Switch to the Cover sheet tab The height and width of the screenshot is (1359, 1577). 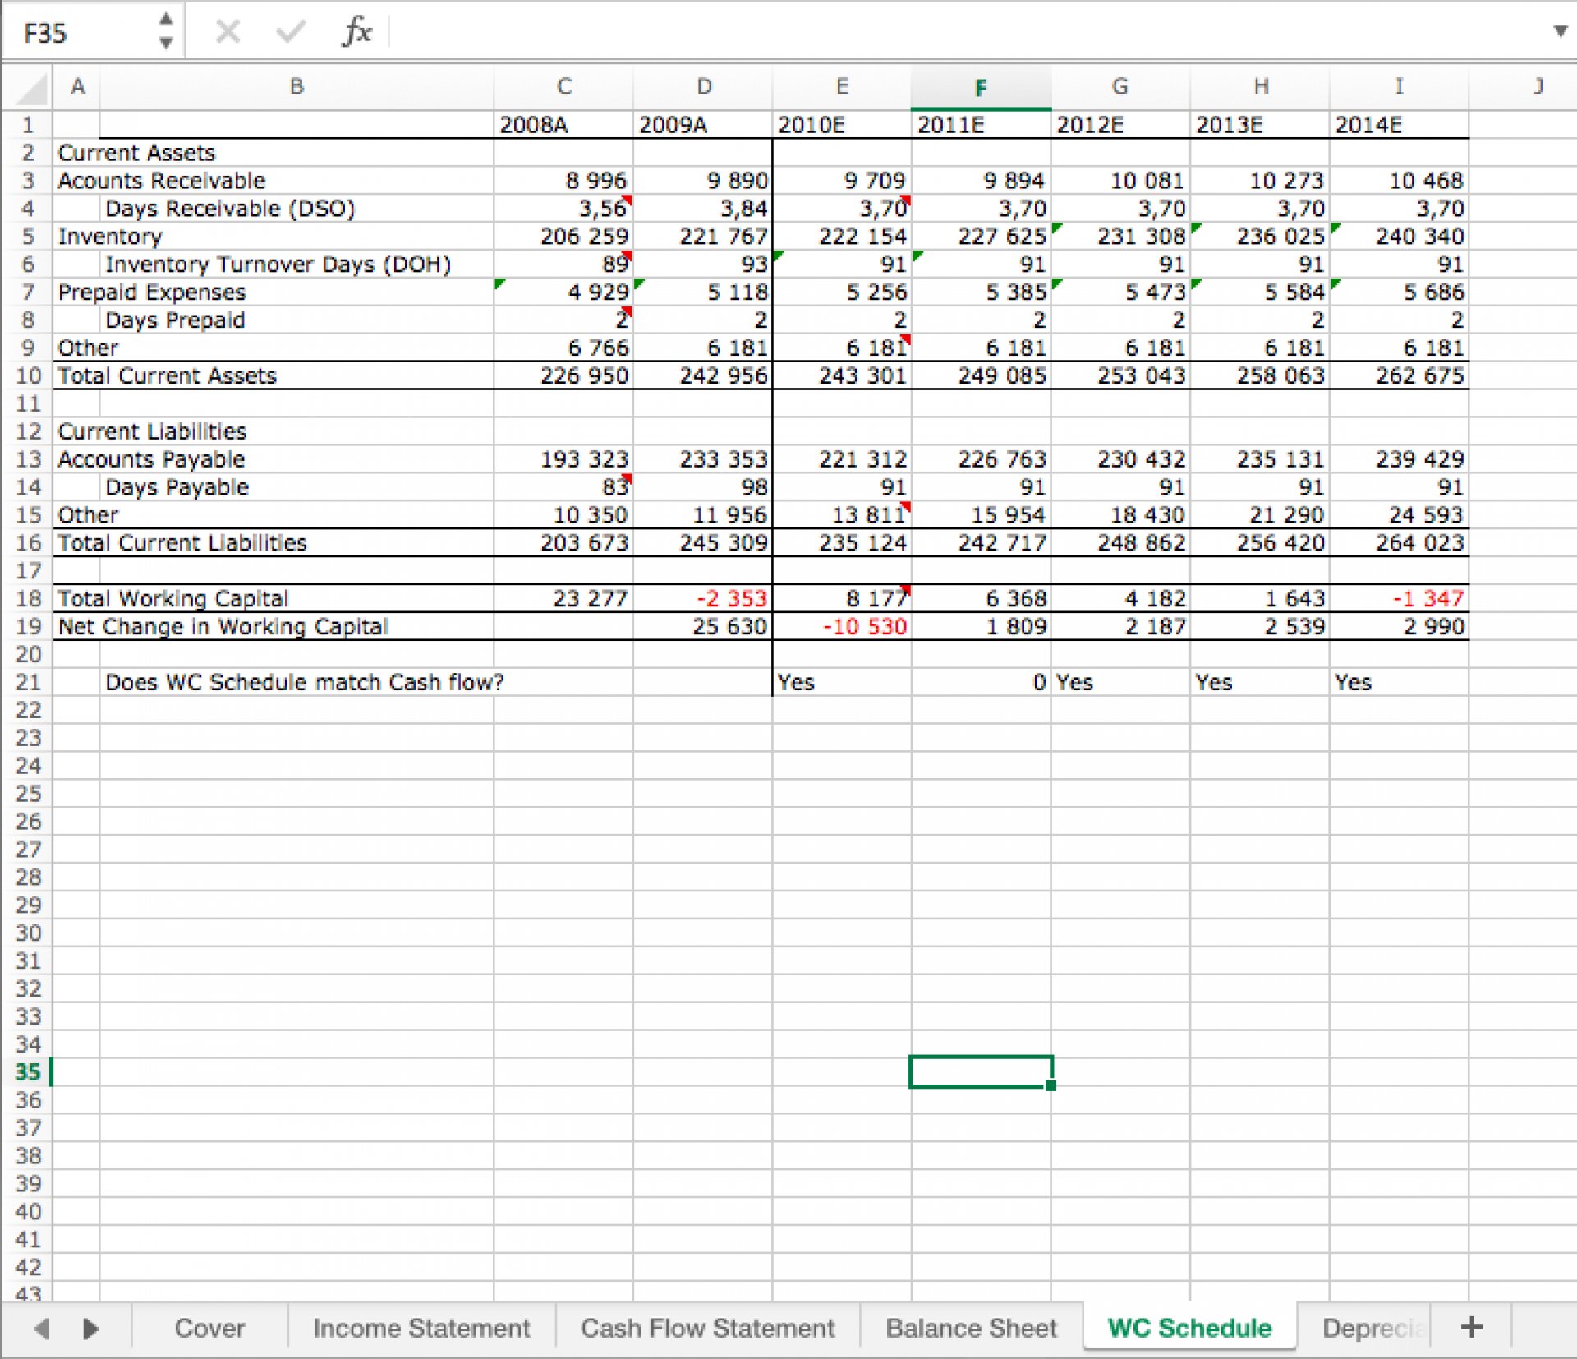tap(209, 1328)
